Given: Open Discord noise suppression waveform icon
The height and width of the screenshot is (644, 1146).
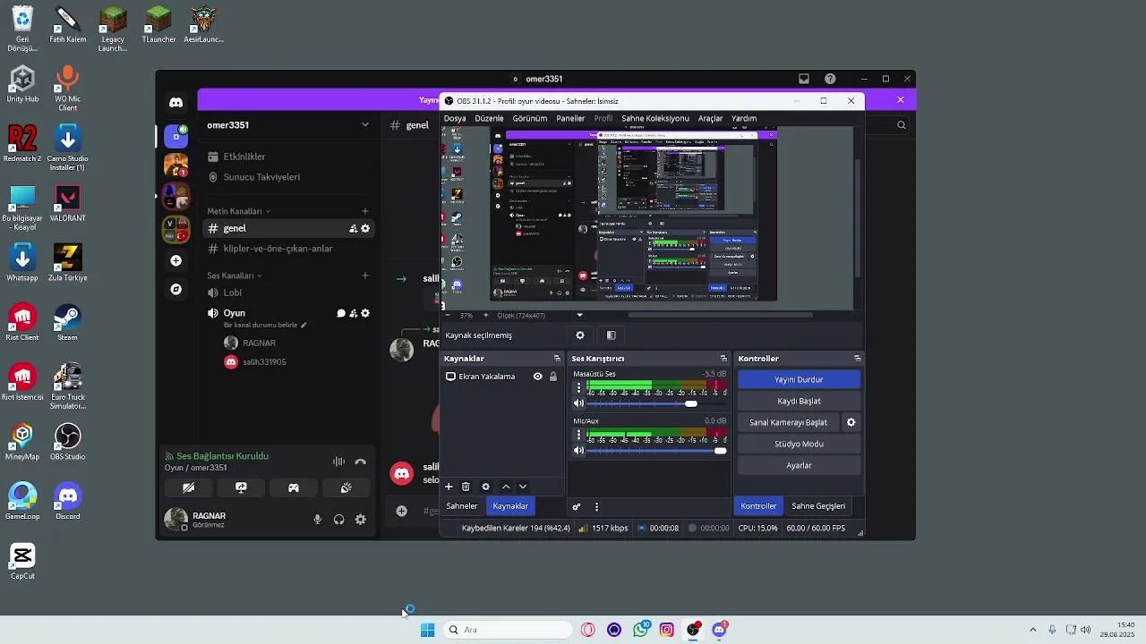Looking at the screenshot, I should (x=338, y=462).
